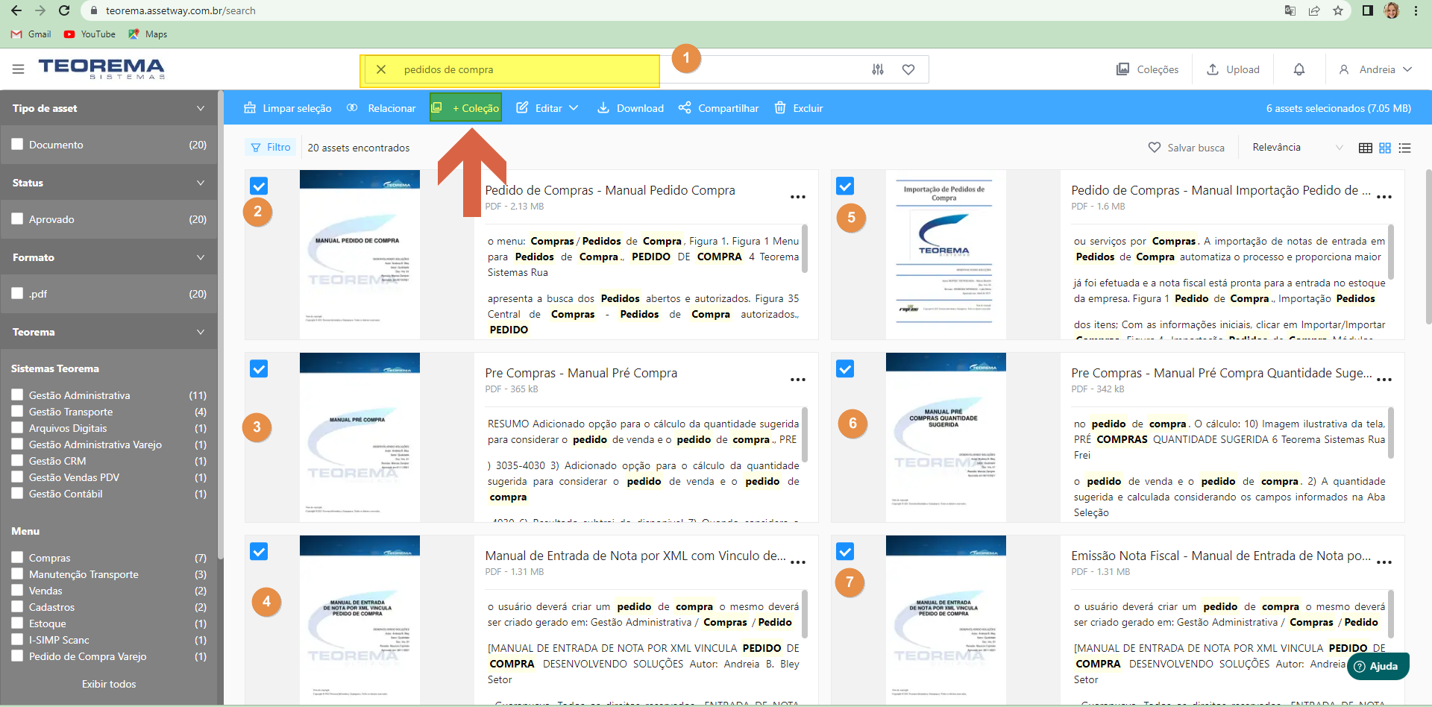Toggle the Aprovado status checkbox
Viewport: 1432px width, 707px height.
[17, 219]
